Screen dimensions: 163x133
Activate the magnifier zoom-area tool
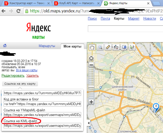(100, 47)
